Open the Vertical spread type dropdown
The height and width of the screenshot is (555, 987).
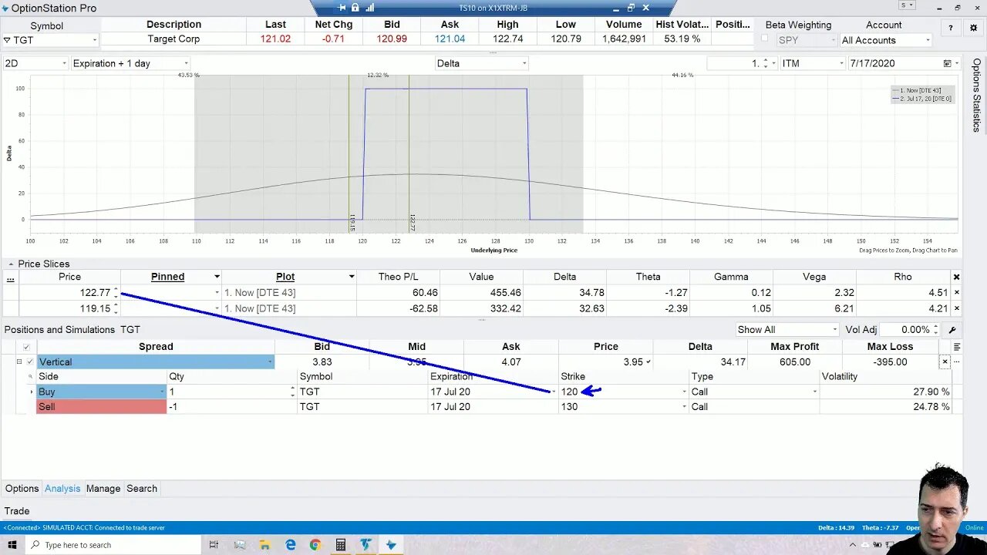(x=270, y=362)
